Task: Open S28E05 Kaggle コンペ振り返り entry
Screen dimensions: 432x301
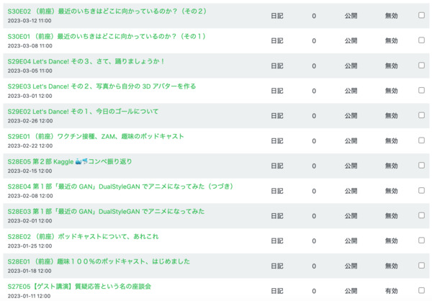Action: click(x=69, y=161)
